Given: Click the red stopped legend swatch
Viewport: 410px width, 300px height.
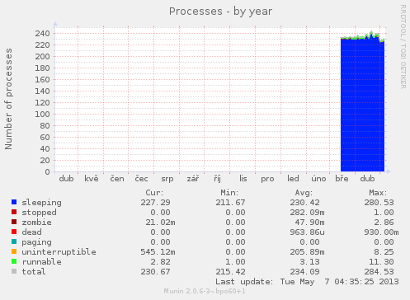Looking at the screenshot, I should (14, 212).
